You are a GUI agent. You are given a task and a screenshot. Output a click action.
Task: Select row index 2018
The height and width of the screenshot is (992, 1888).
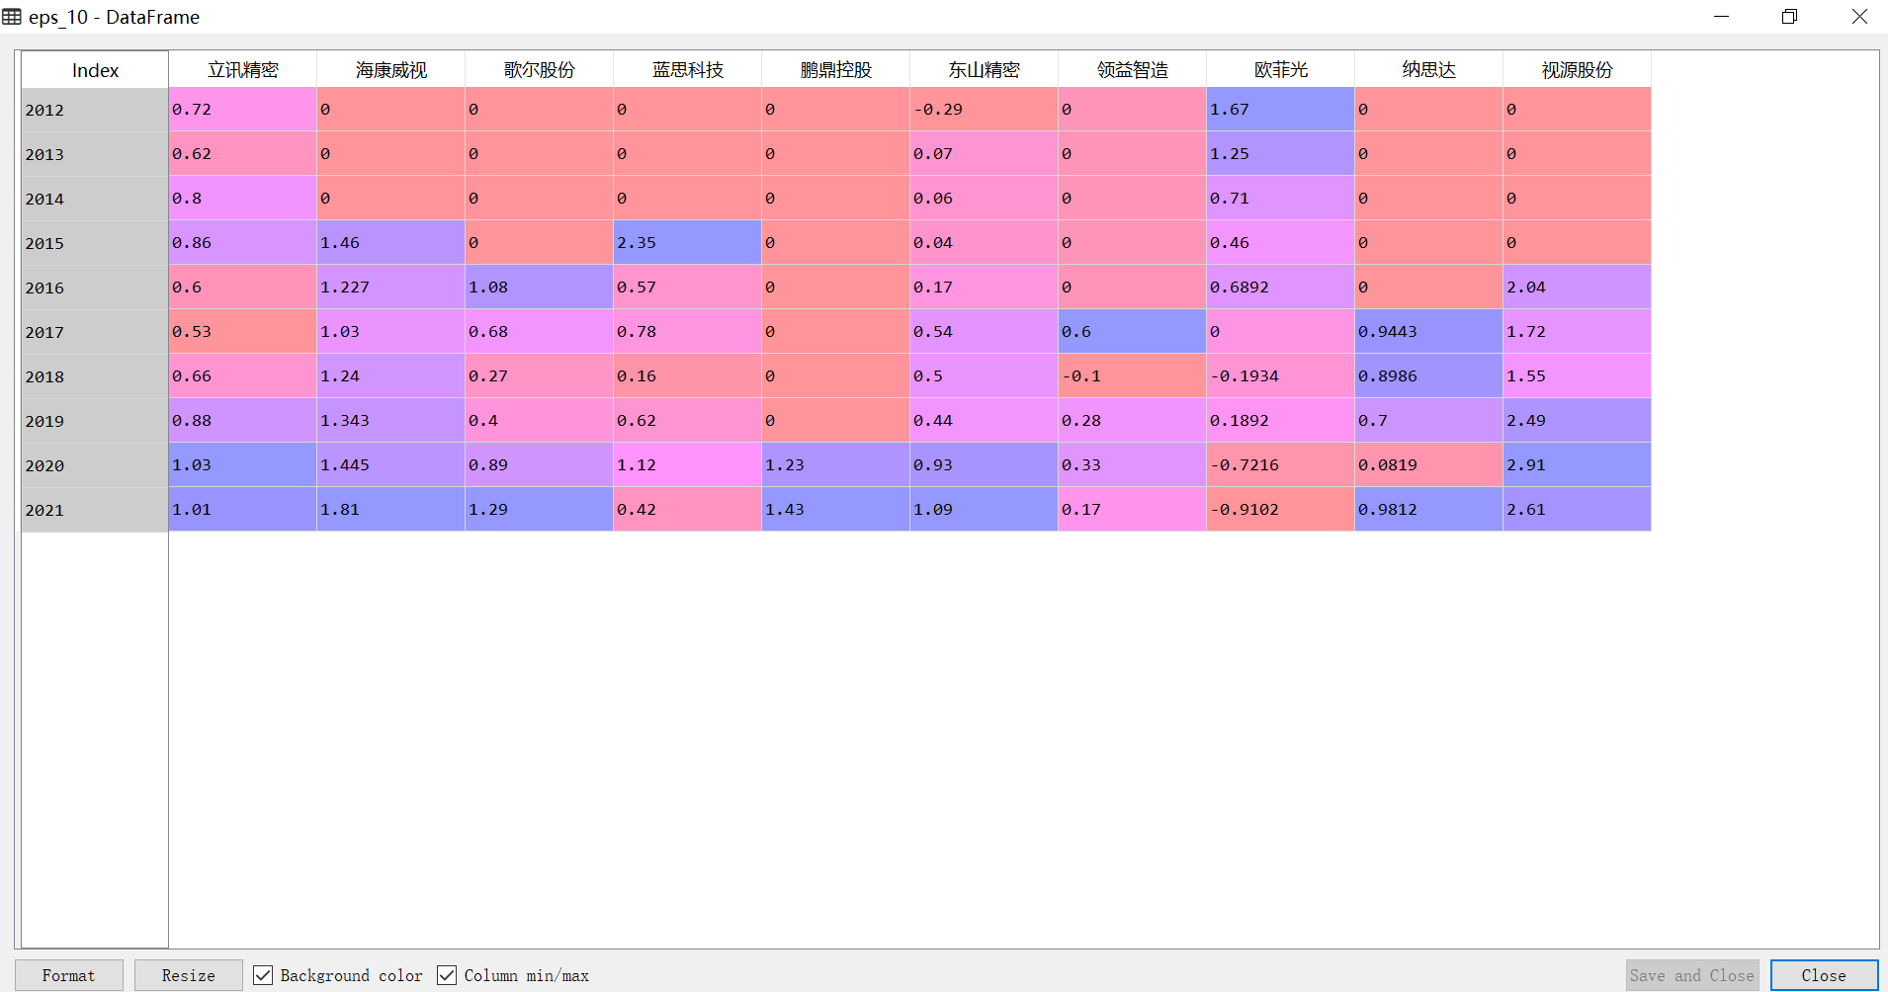coord(95,376)
